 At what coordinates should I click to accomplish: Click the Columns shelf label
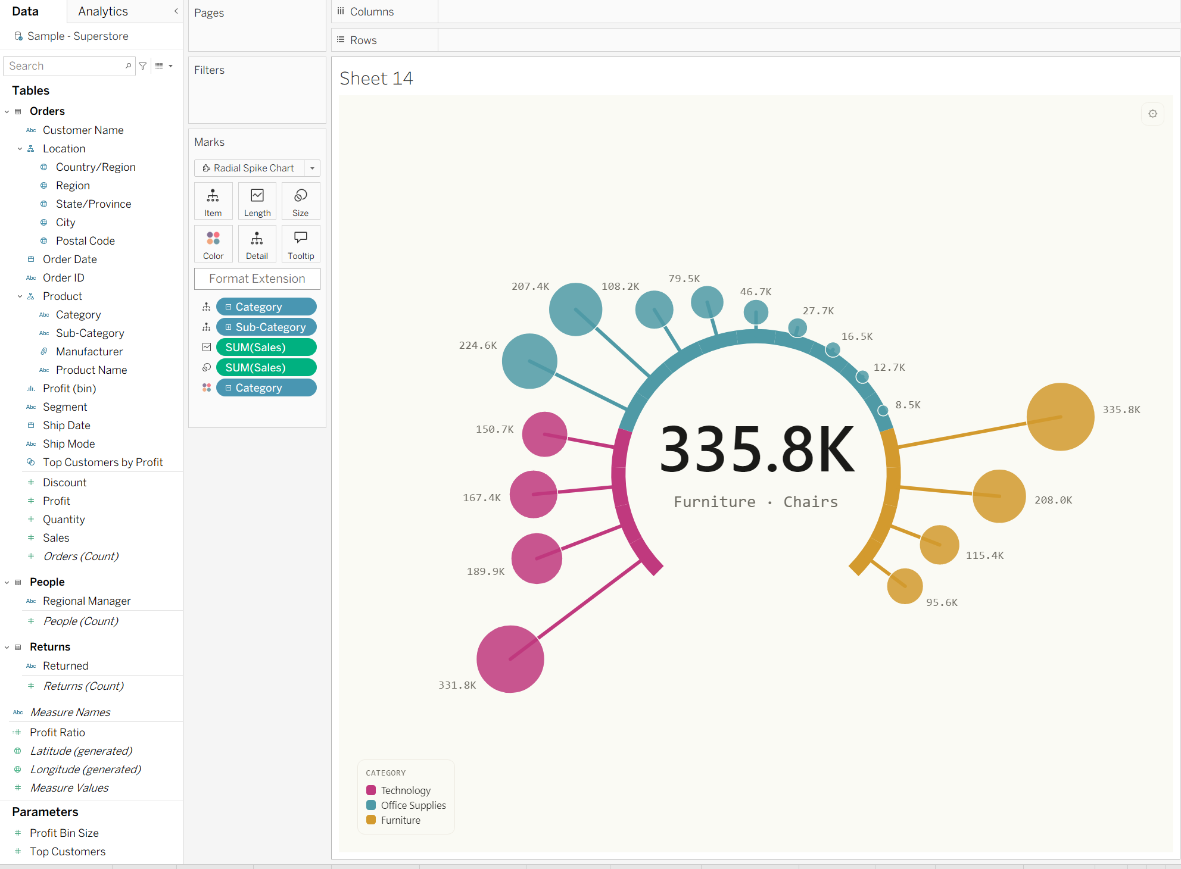pos(372,11)
